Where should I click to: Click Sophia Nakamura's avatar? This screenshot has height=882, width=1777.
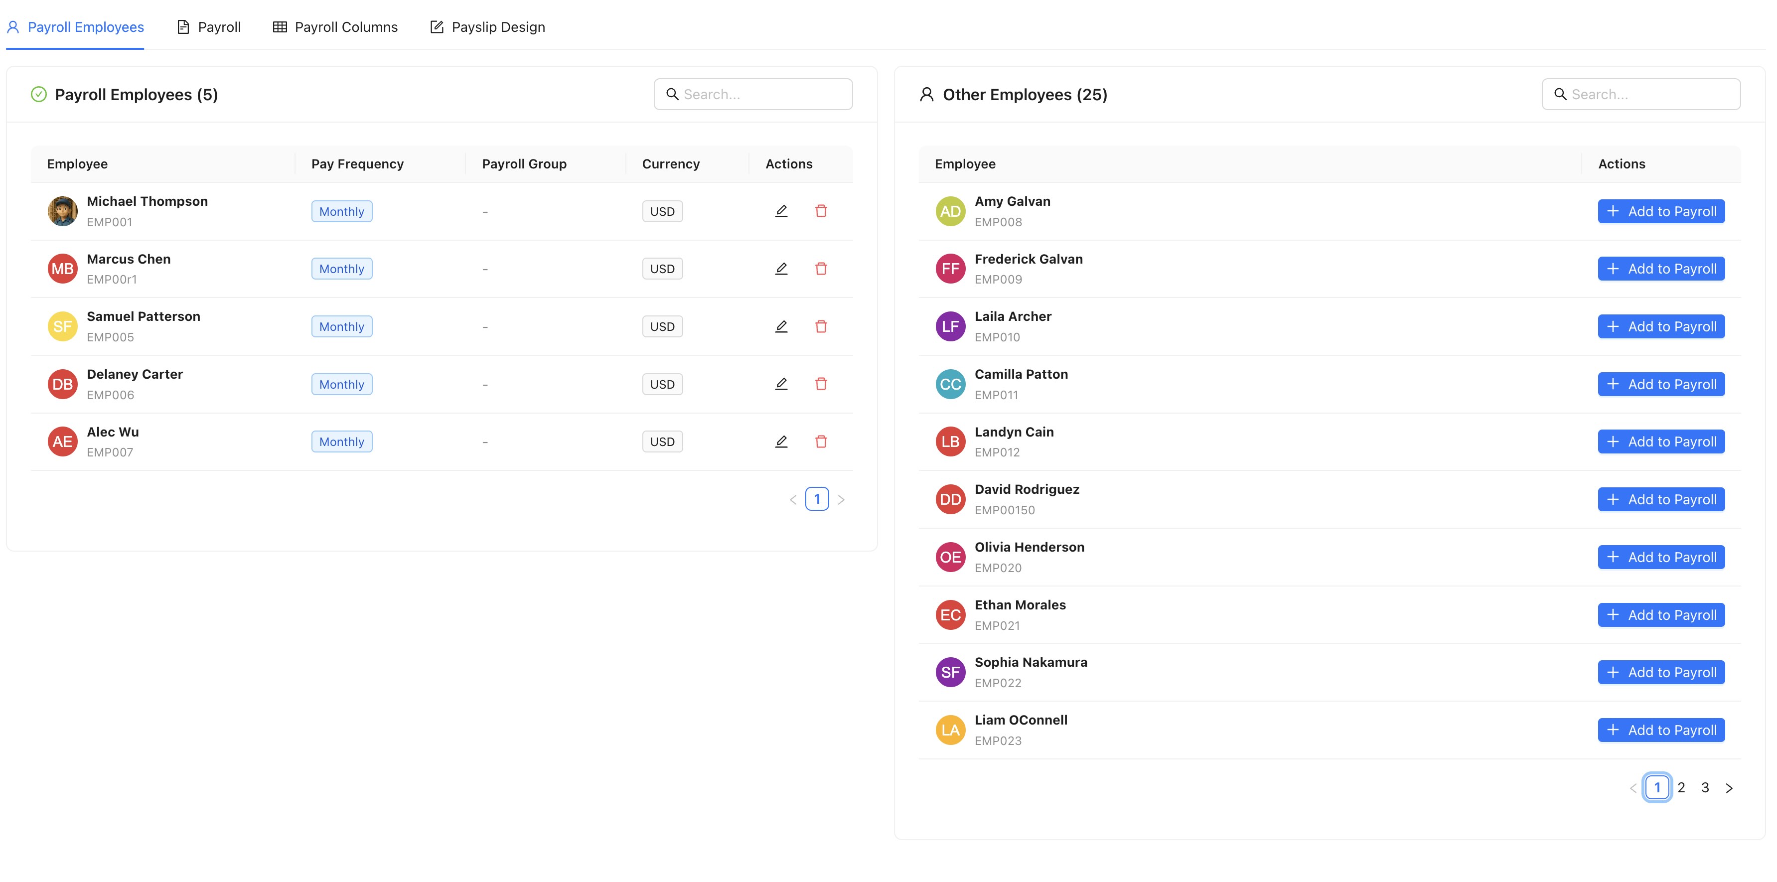point(950,672)
